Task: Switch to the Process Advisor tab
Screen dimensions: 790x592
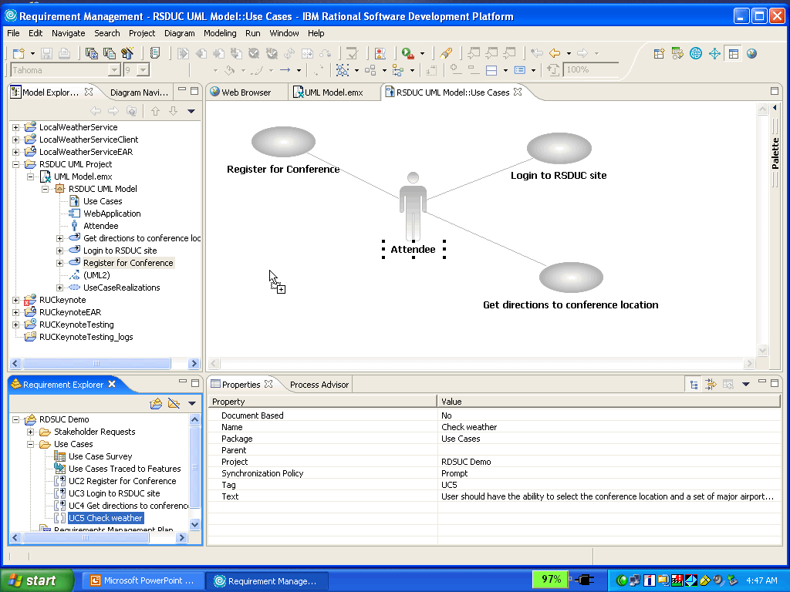Action: [319, 385]
